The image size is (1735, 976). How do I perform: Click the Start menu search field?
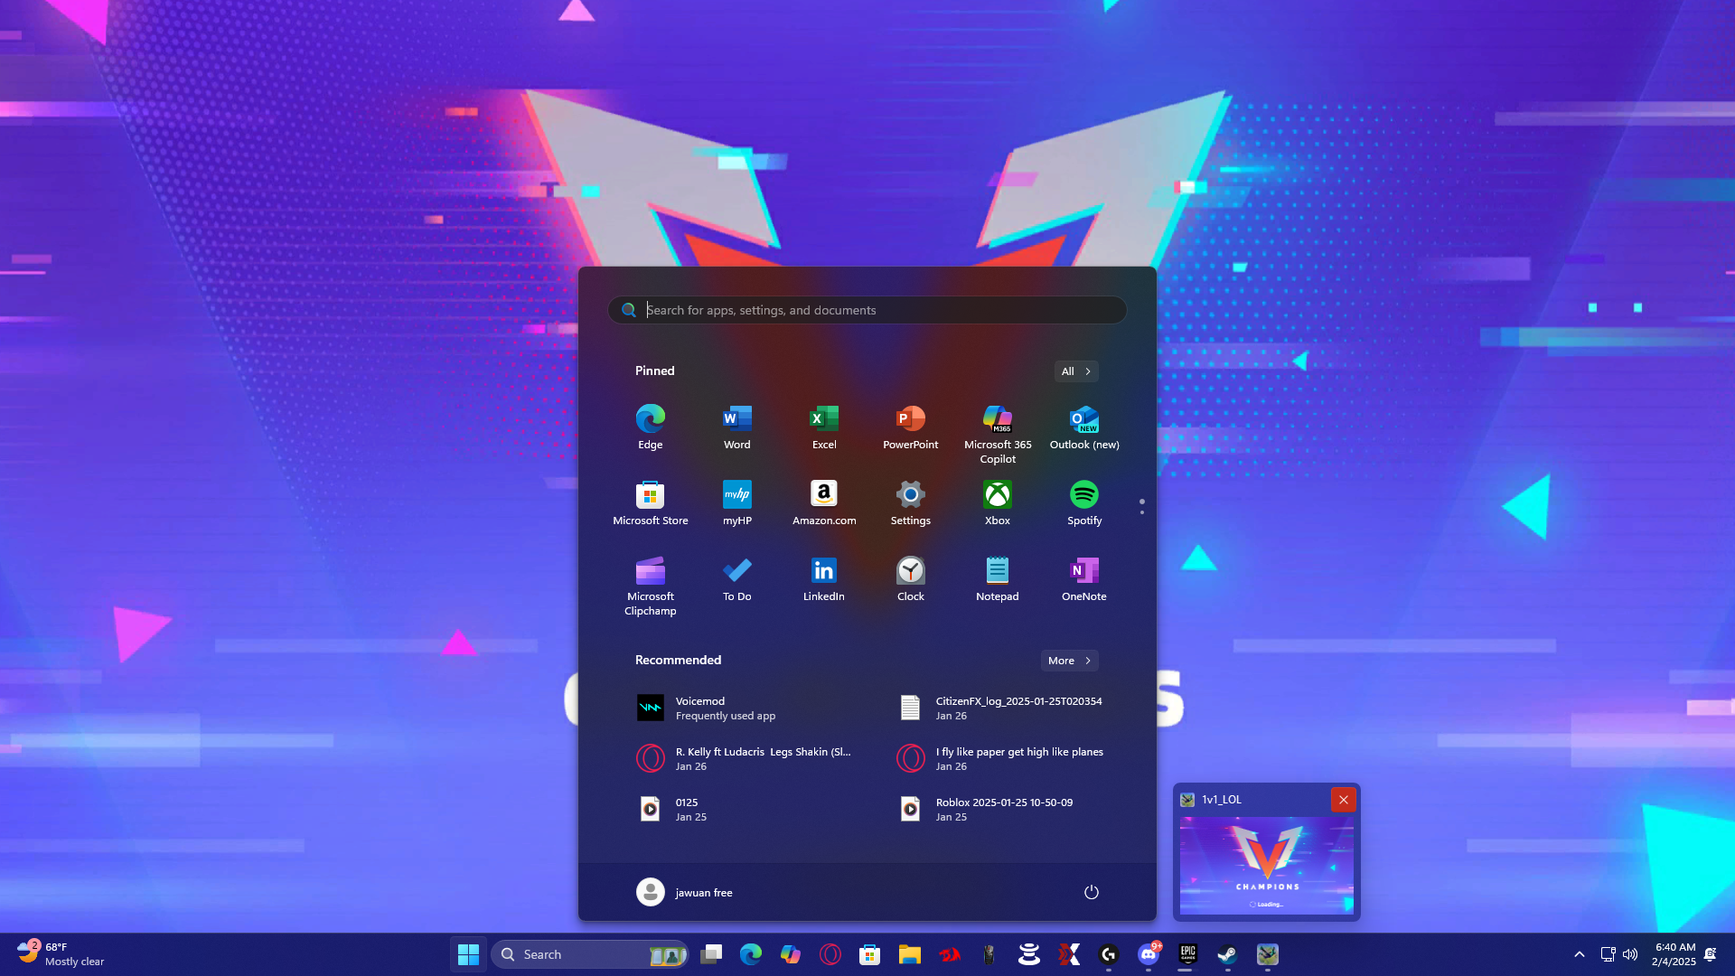867,310
